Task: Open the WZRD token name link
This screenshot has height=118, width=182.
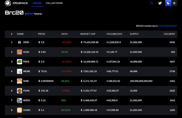Action: tap(27, 100)
